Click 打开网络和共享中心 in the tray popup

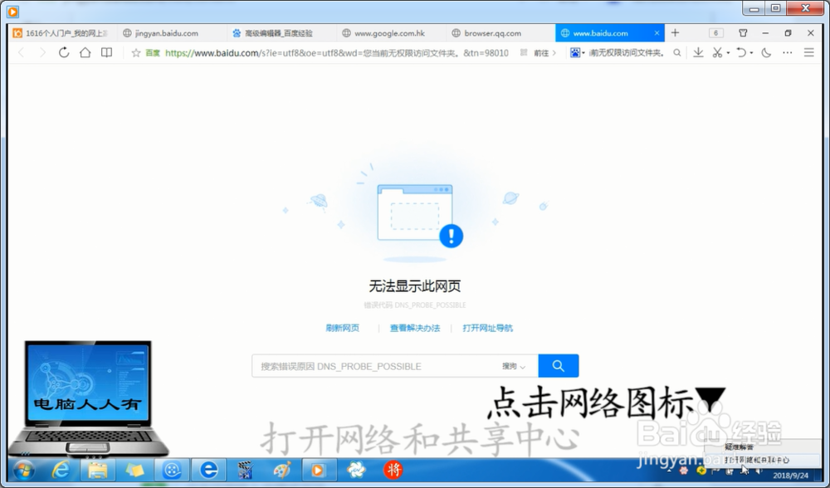756,460
